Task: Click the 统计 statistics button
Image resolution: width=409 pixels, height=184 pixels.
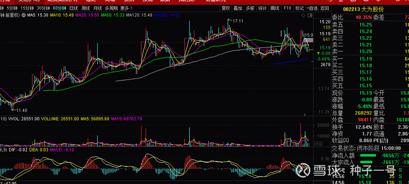Action: click(262, 8)
